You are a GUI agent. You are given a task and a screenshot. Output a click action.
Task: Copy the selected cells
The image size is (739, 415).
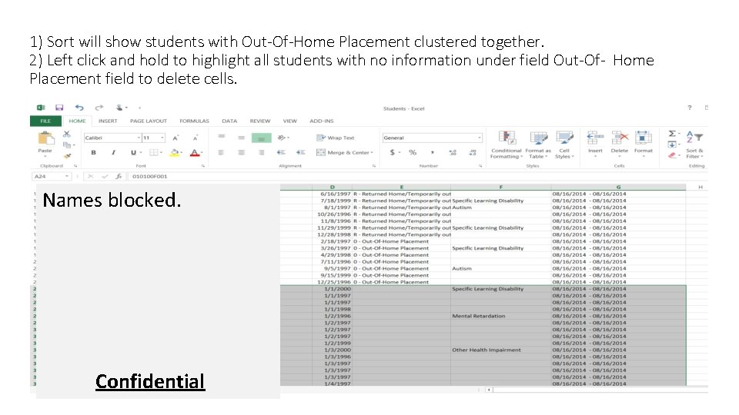click(x=67, y=145)
